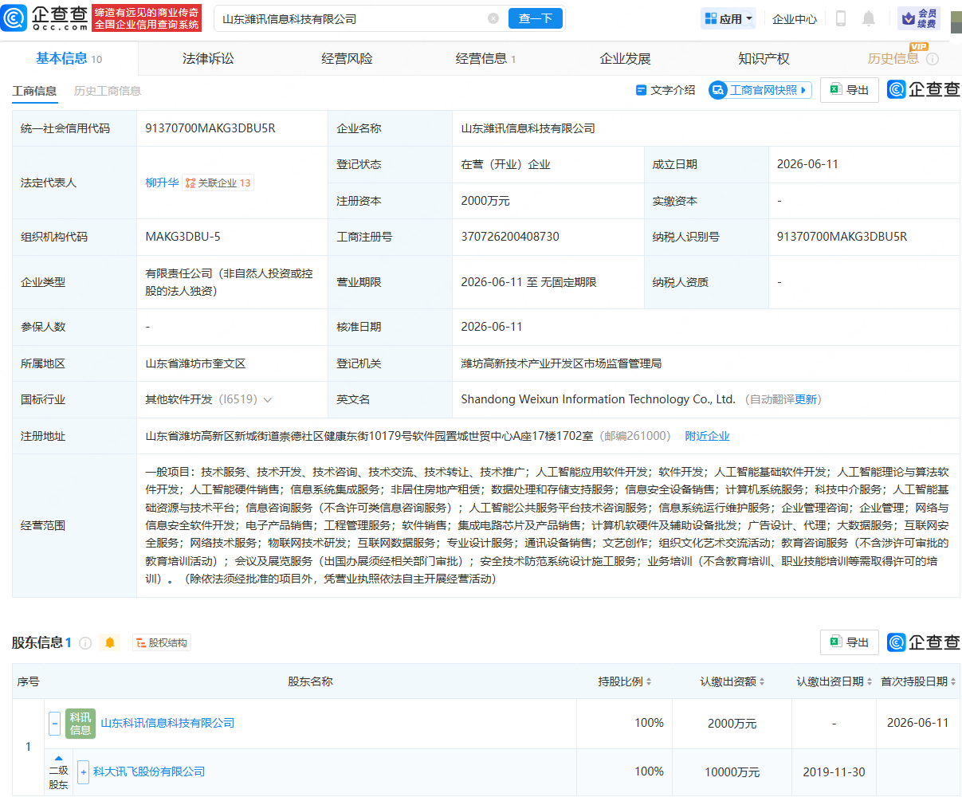Sort by 首次持股日期 column arrows
The height and width of the screenshot is (797, 962).
coord(953,681)
